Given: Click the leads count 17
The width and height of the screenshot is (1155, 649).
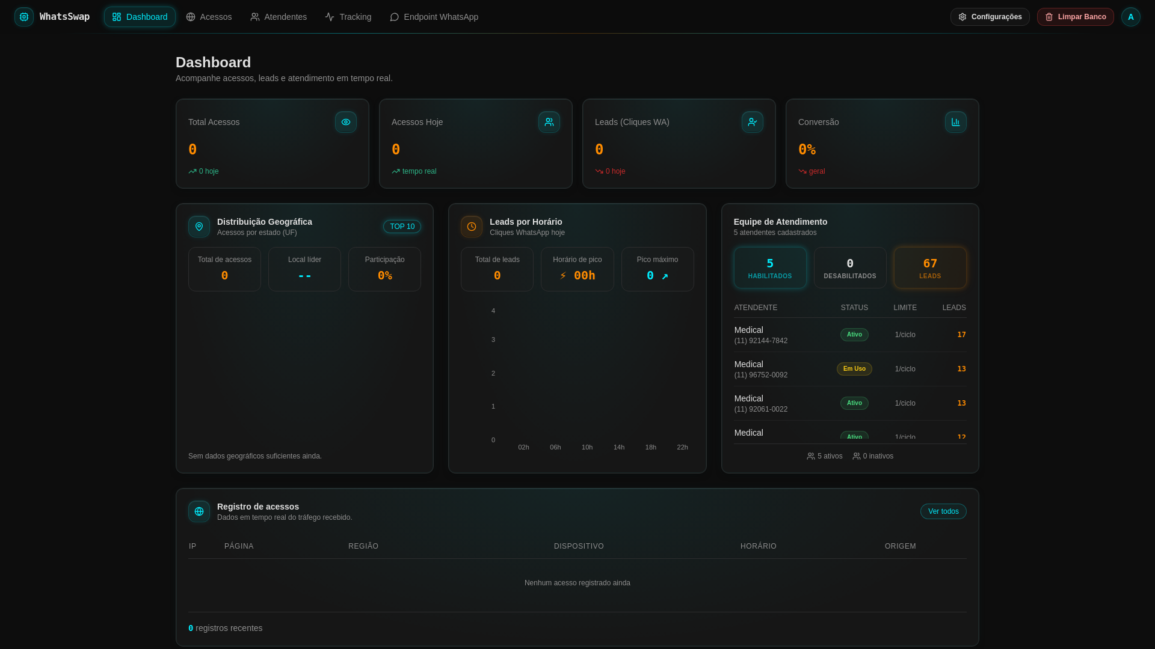Looking at the screenshot, I should point(961,335).
